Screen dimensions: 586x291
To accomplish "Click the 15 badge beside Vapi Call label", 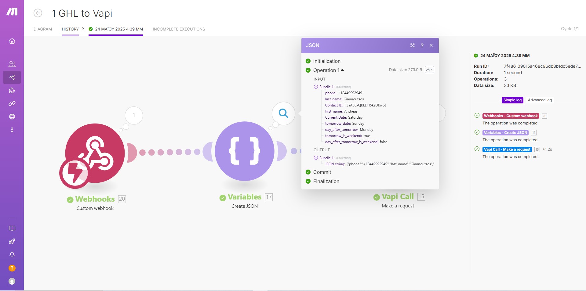I will (421, 196).
